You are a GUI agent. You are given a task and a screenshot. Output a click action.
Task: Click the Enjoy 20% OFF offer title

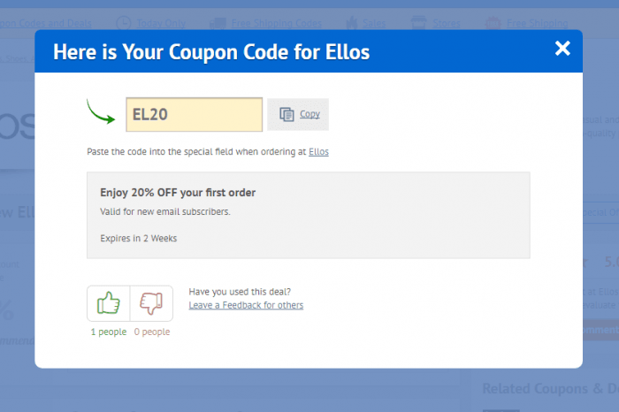coord(178,193)
